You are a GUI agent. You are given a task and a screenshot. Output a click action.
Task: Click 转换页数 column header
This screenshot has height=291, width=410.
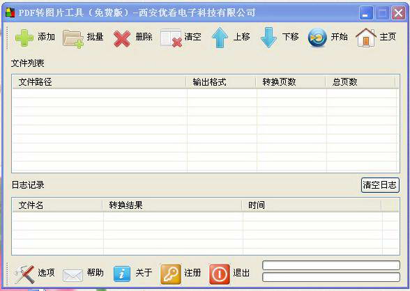coord(290,82)
